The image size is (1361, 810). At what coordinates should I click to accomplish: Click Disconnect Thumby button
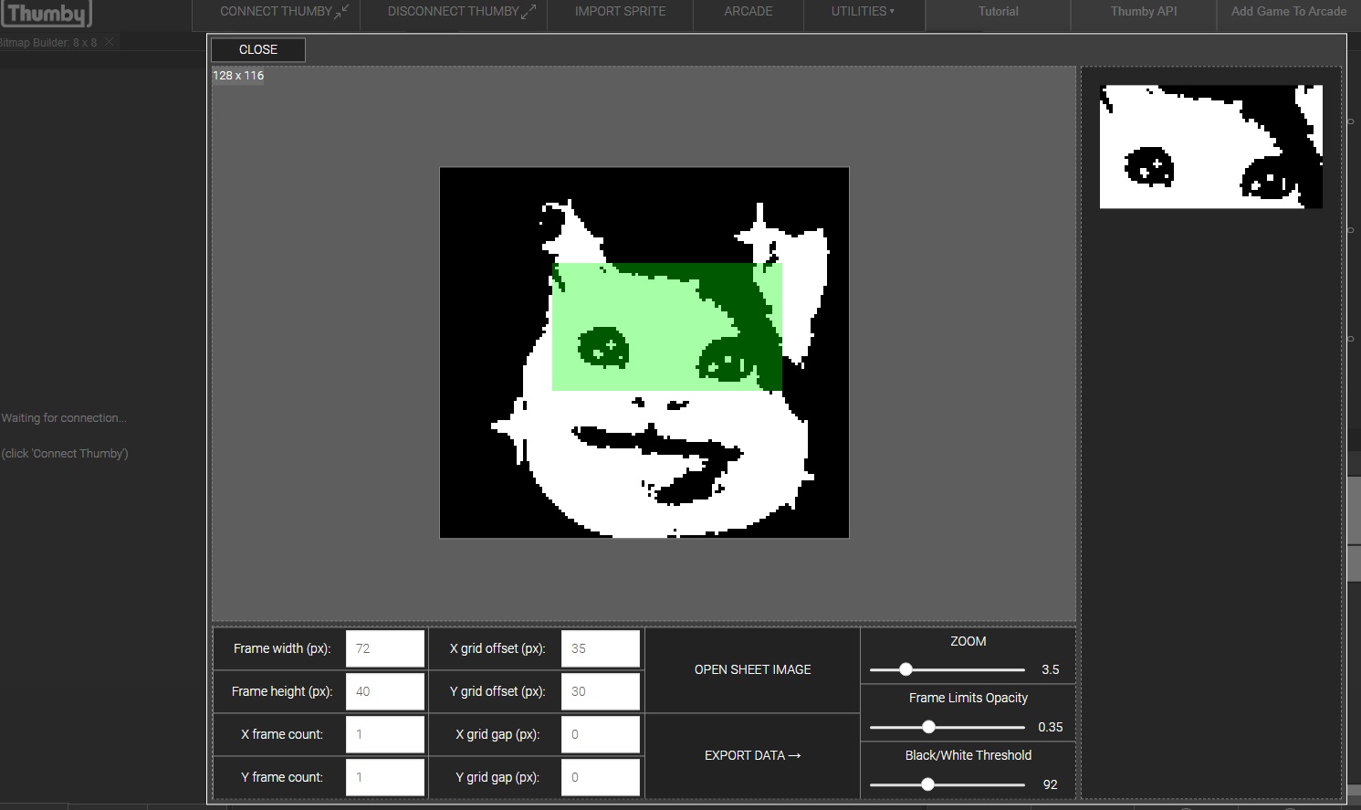(x=461, y=12)
